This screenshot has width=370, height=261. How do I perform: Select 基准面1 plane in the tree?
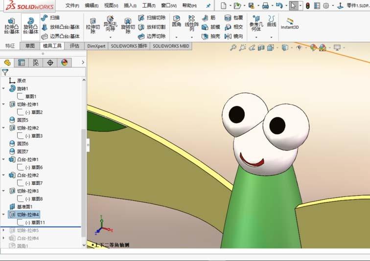coord(21,207)
